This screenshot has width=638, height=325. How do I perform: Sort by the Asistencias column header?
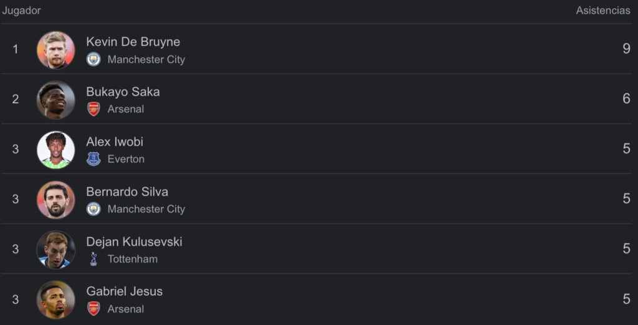point(602,11)
